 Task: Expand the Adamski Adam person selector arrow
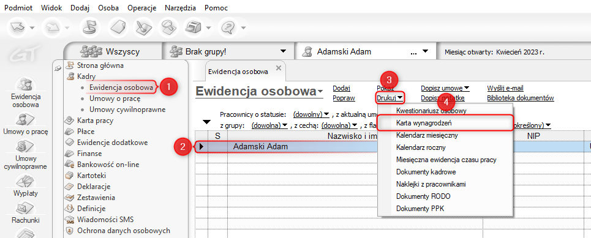(425, 51)
